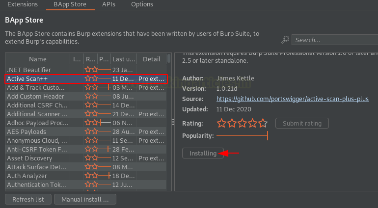Click the third rating star in details
Viewport: 378px width, 208px height.
coord(243,123)
